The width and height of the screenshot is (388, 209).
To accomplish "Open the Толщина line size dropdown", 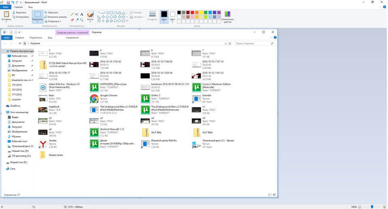I will point(152,16).
